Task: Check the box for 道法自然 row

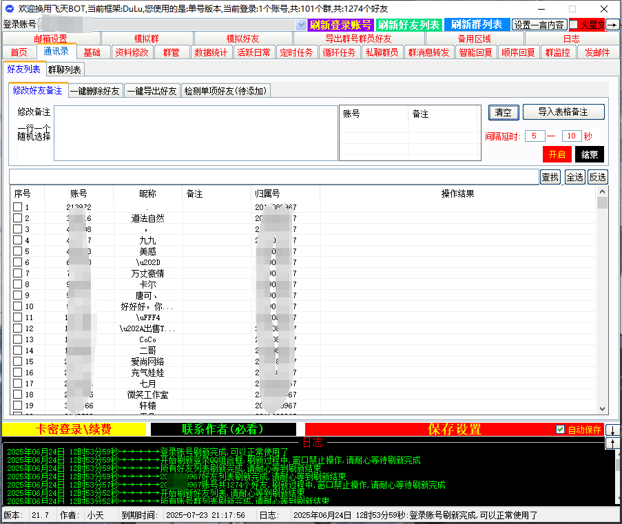Action: click(x=17, y=218)
